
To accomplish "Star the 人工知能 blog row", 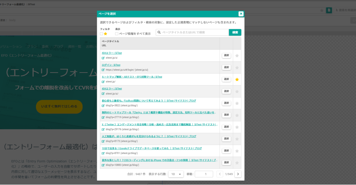I will point(237,139).
